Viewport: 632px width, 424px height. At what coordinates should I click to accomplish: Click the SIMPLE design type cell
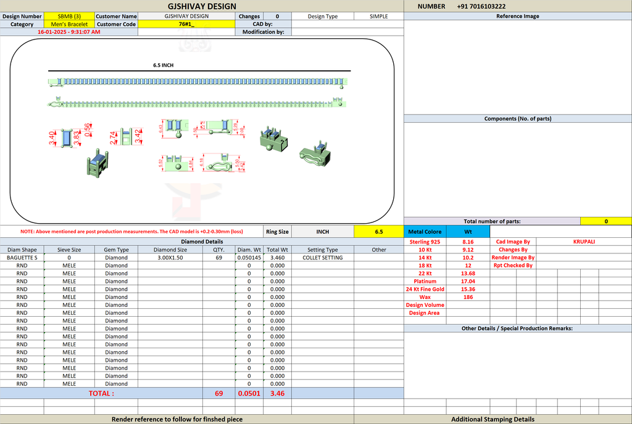(379, 17)
